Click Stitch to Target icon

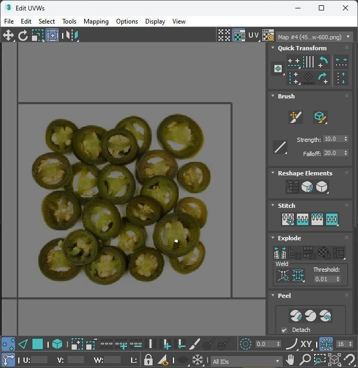point(288,219)
